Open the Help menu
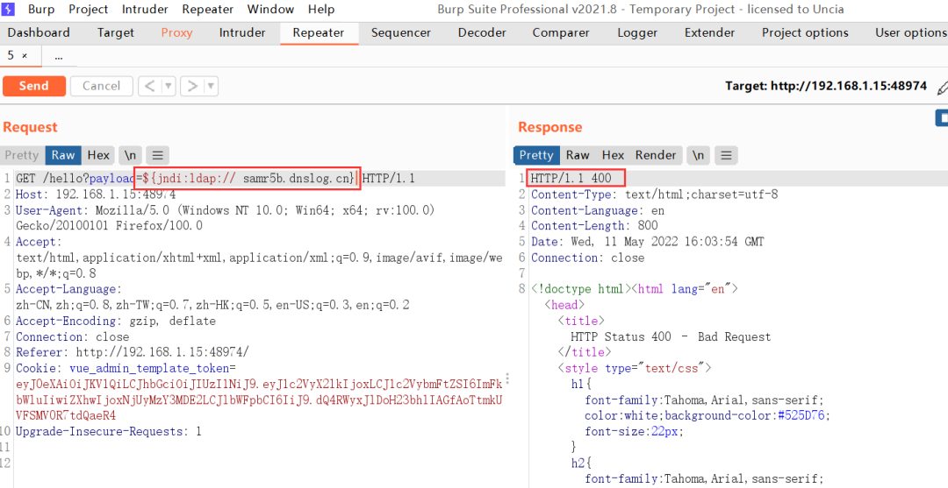The image size is (948, 488). 321,9
